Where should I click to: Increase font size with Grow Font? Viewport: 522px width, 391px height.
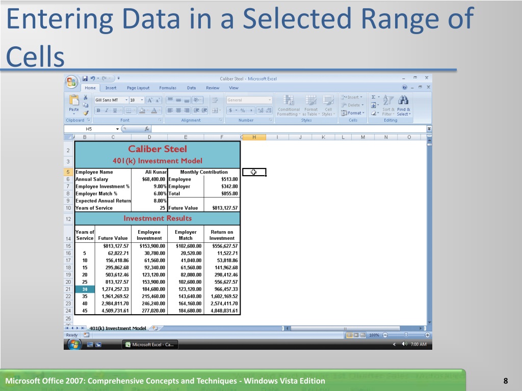pyautogui.click(x=150, y=100)
